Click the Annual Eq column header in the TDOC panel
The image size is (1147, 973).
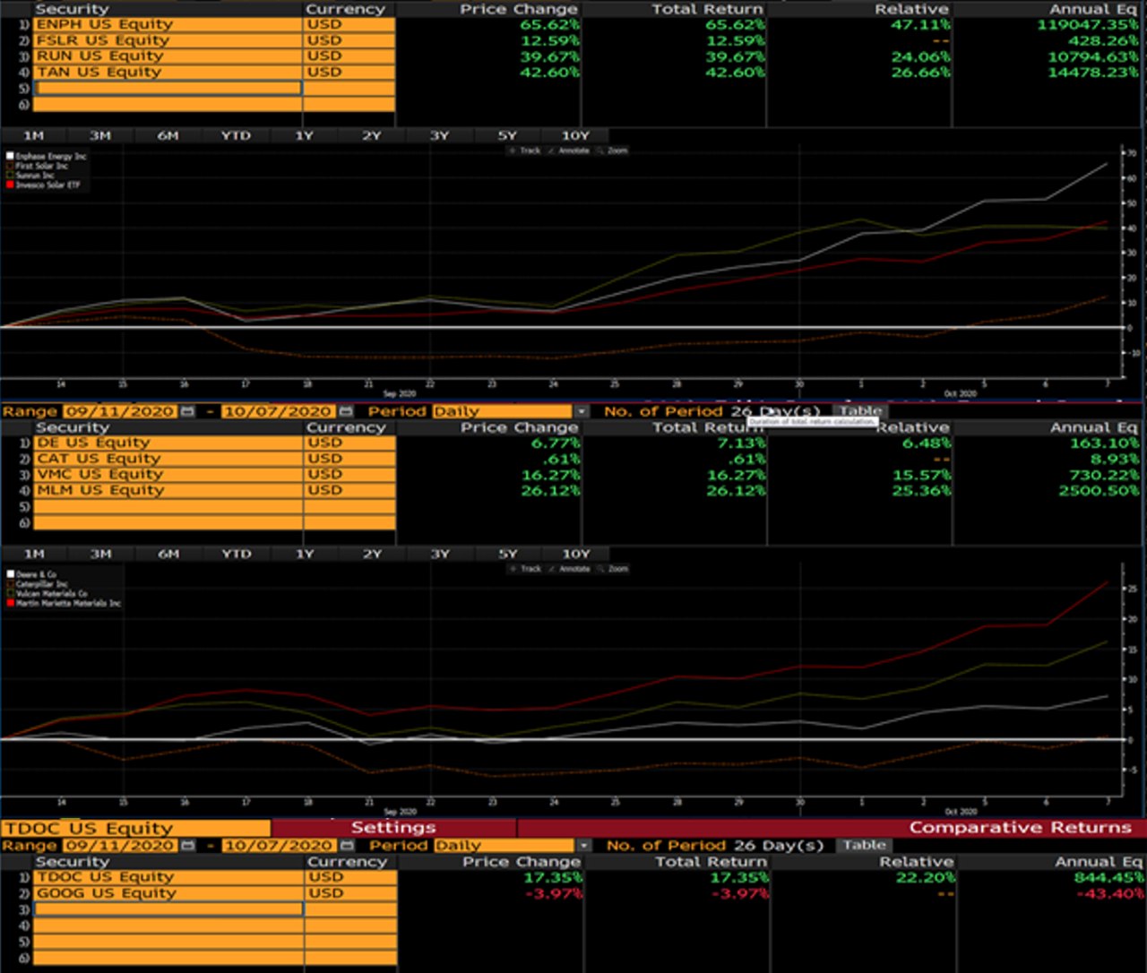pos(1099,861)
